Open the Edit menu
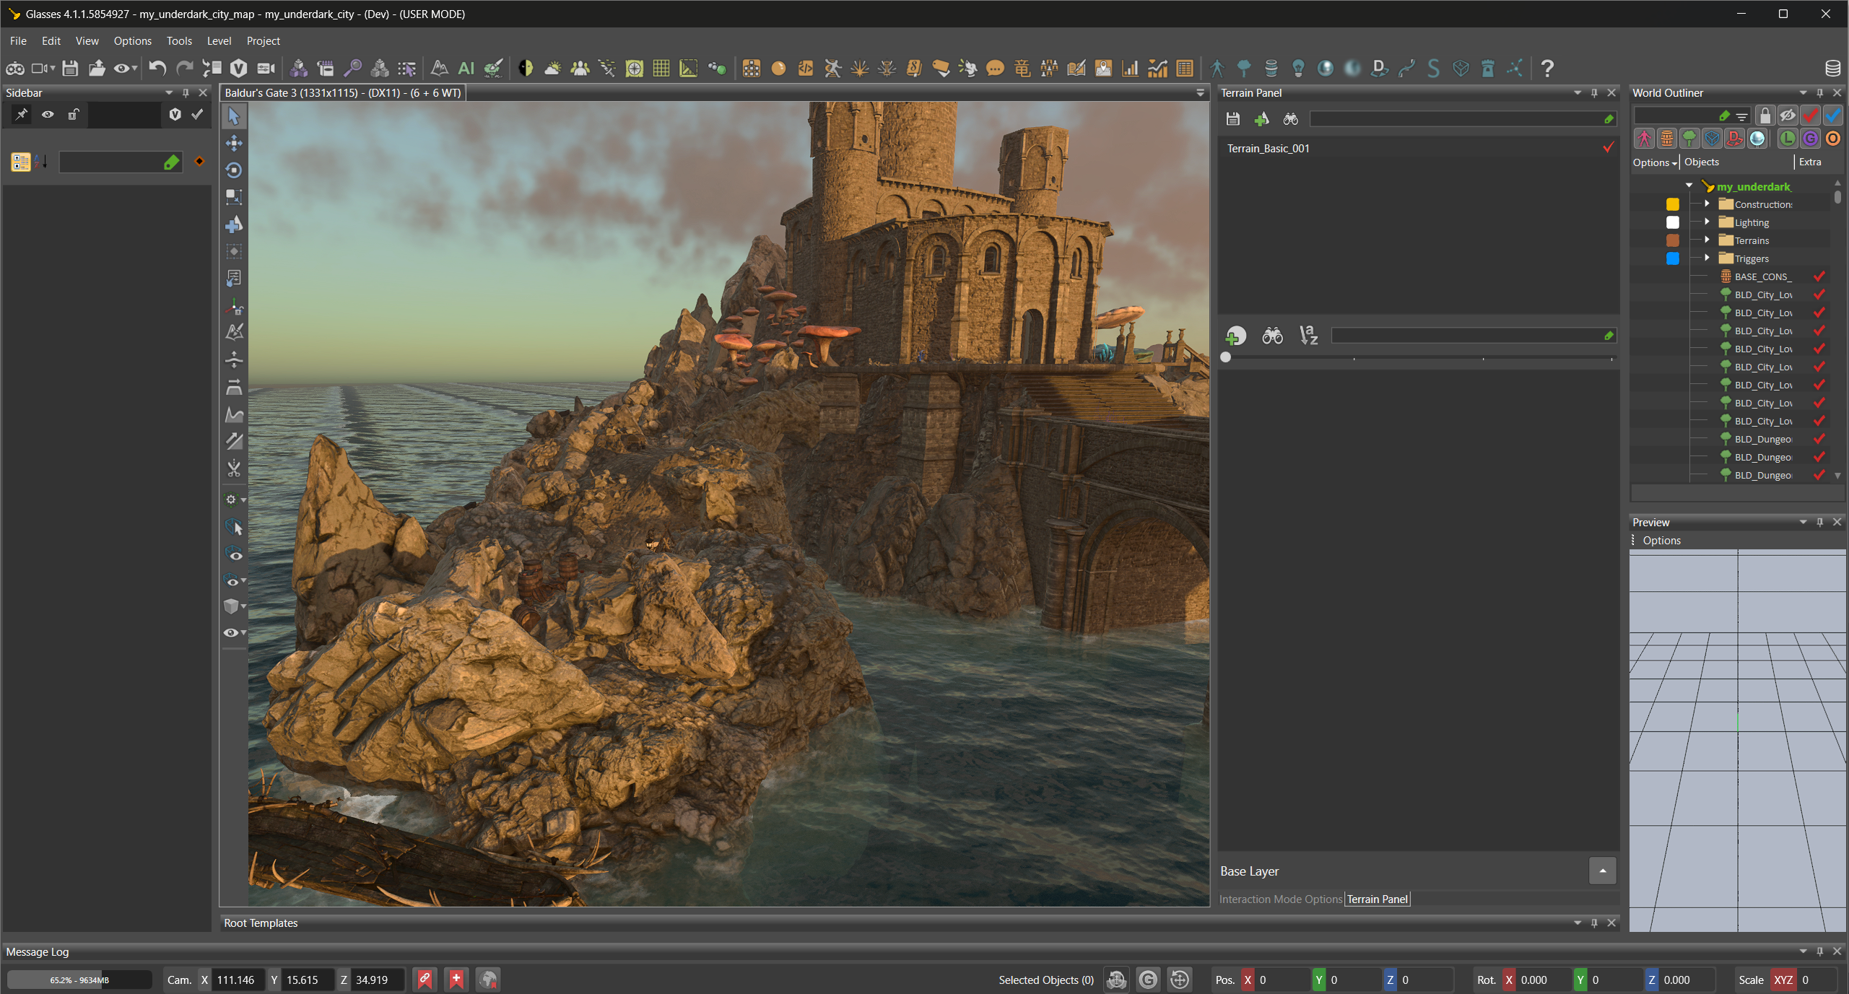 51,41
